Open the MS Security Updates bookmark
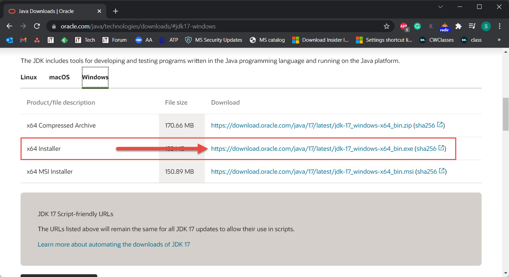 (213, 40)
